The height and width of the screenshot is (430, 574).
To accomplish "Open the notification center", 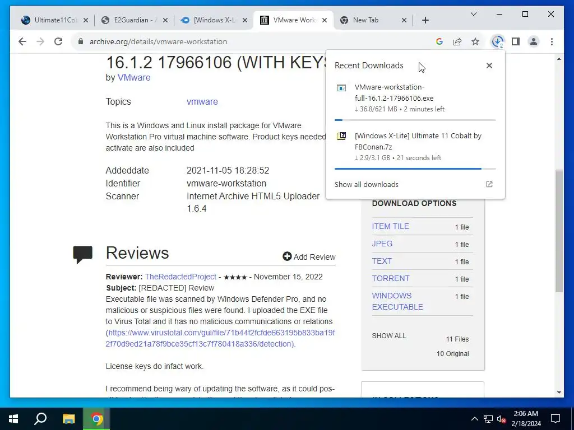I will (x=556, y=419).
